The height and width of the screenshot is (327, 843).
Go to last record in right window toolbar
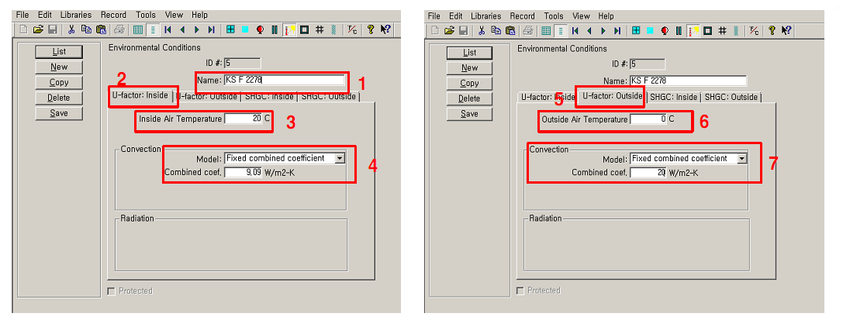(x=617, y=30)
